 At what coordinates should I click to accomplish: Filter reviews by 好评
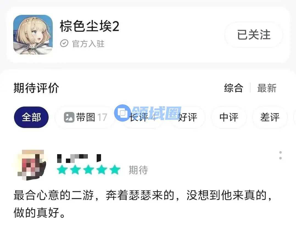coord(188,117)
